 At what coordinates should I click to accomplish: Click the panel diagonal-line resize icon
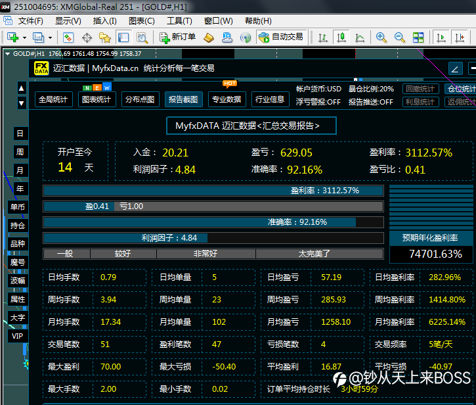tap(456, 69)
